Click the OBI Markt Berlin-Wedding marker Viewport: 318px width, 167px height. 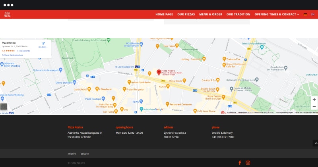tap(2, 64)
